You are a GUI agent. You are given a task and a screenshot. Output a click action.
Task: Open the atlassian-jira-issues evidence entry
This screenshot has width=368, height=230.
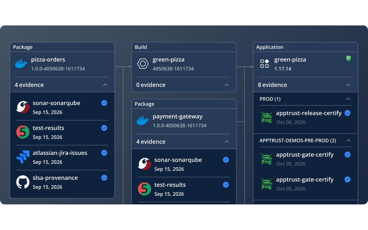tap(62, 157)
